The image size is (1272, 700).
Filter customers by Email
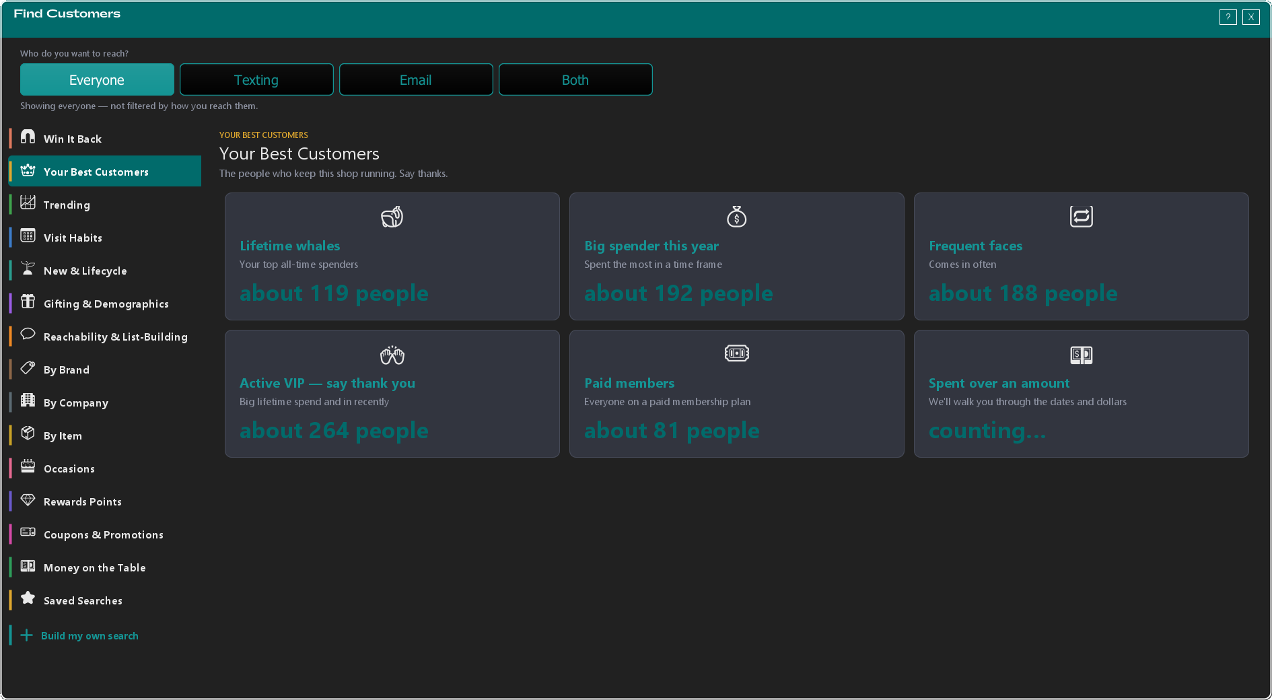(x=416, y=79)
